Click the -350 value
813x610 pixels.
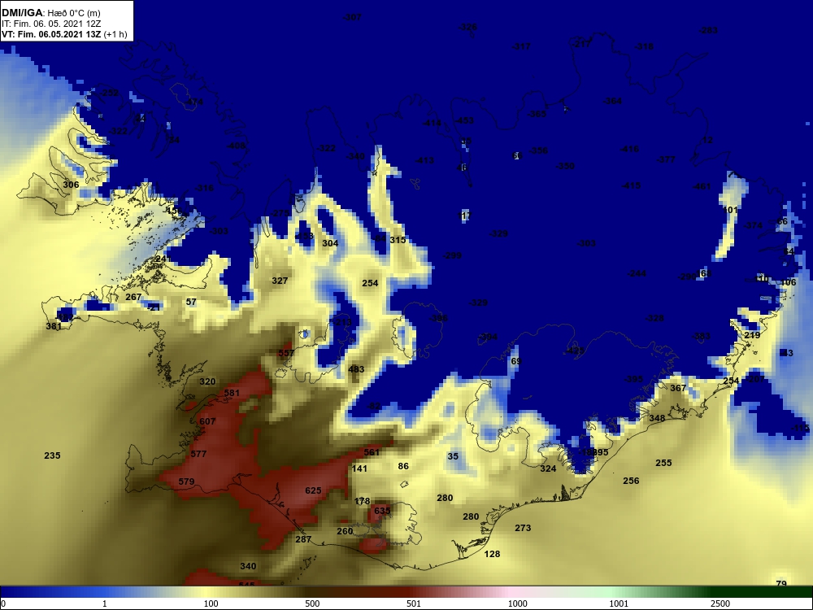coord(565,166)
